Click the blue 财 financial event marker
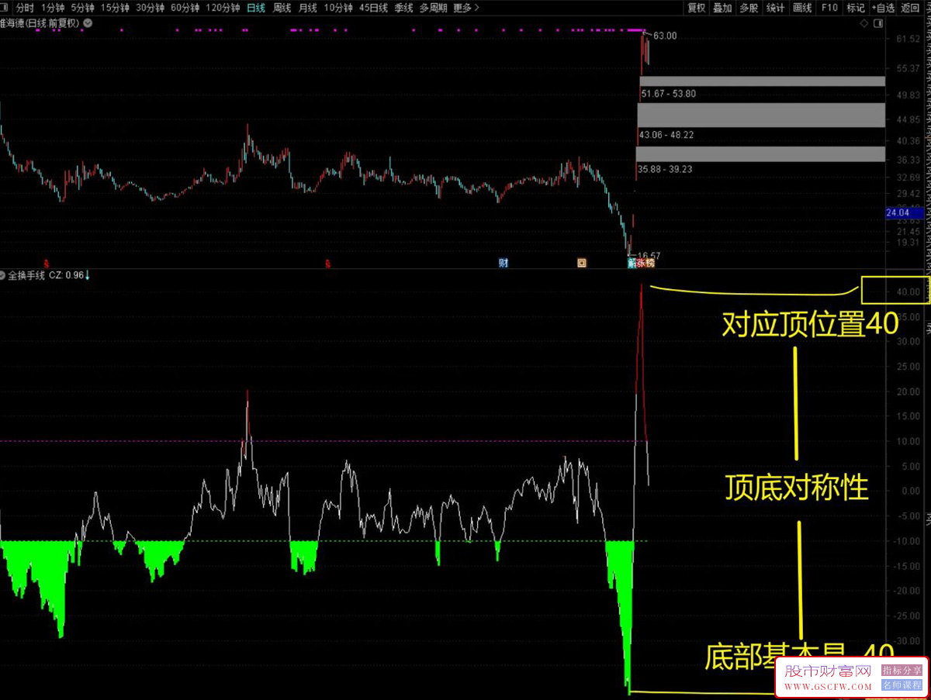The image size is (931, 700). tap(504, 263)
